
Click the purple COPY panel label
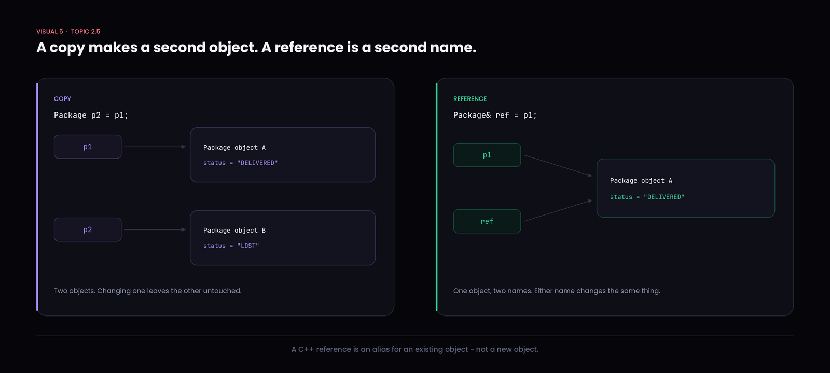62,98
